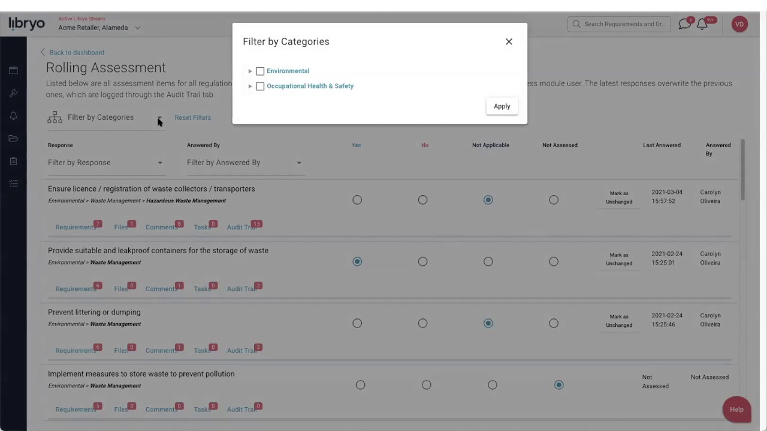
Task: Click 'Implement measures to store waste' title
Action: click(141, 374)
